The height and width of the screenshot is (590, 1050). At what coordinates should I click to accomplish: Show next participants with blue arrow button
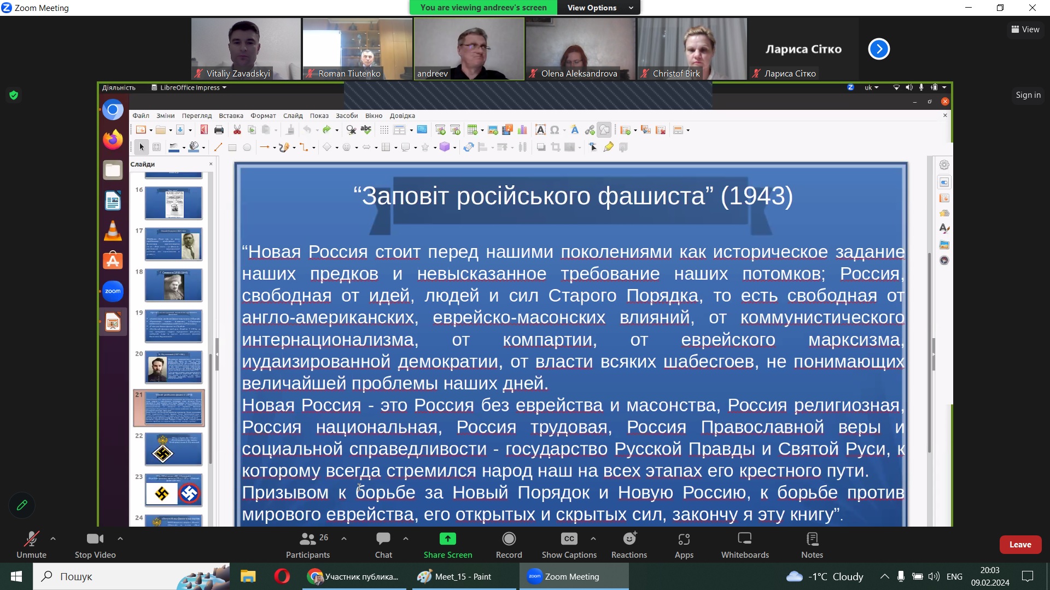(x=879, y=49)
